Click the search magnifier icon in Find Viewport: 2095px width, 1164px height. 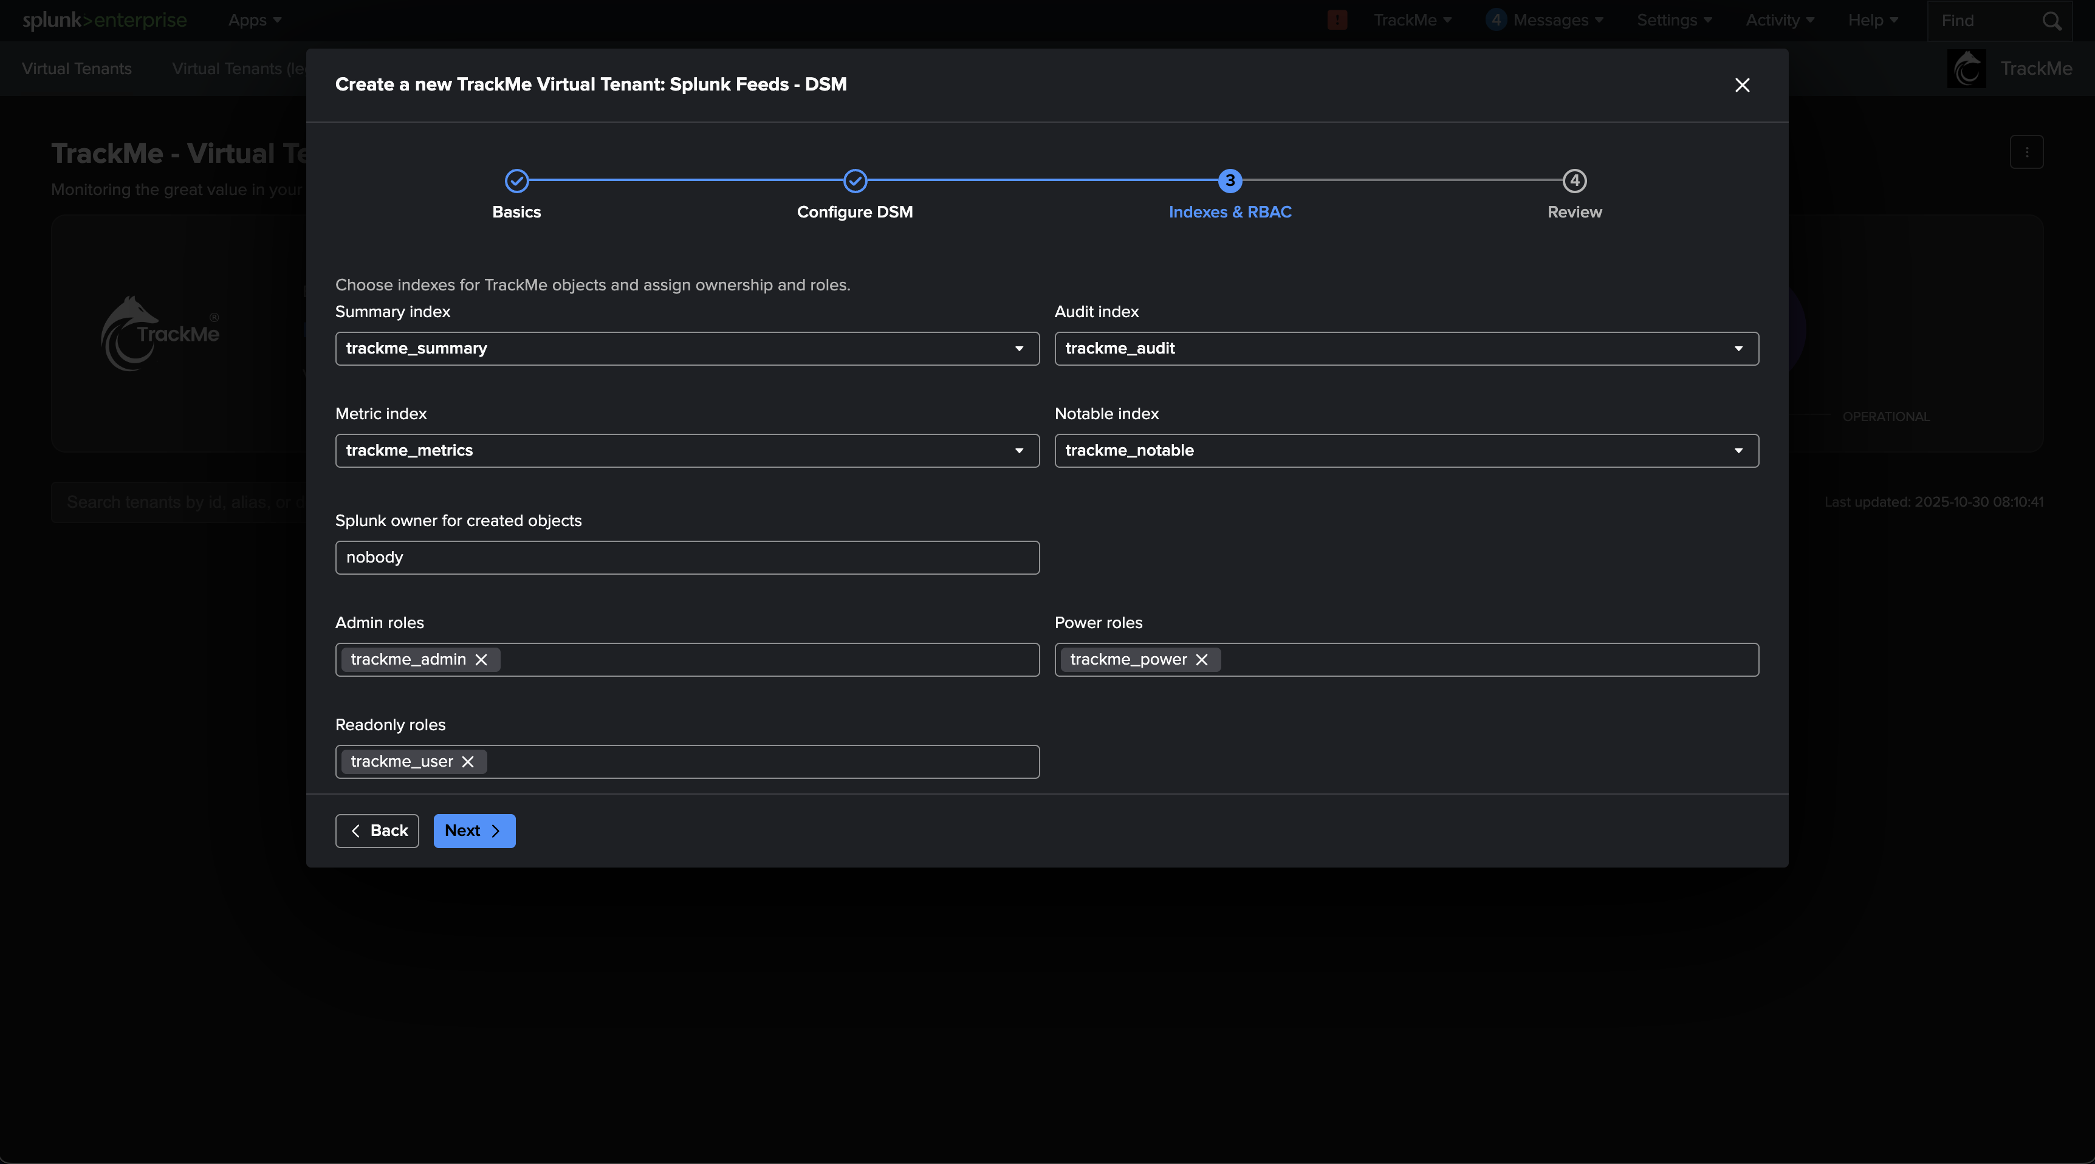2052,21
